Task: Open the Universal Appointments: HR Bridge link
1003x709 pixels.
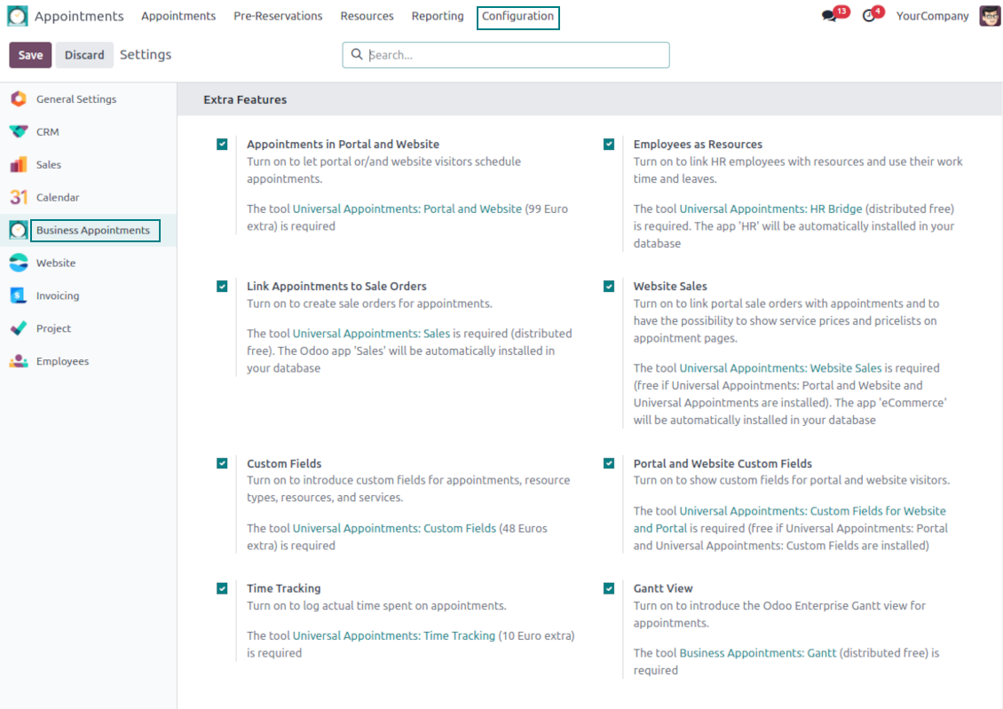Action: click(x=770, y=209)
